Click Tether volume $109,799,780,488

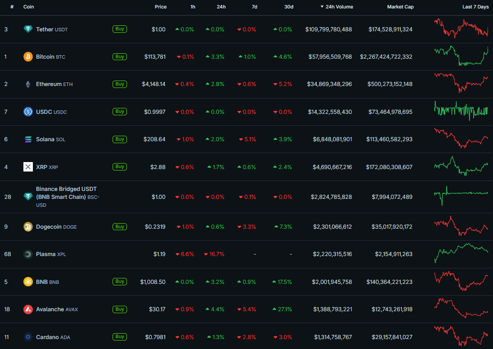(x=329, y=29)
